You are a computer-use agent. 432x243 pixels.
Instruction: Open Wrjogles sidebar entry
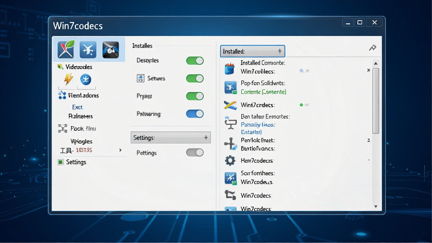coord(81,141)
